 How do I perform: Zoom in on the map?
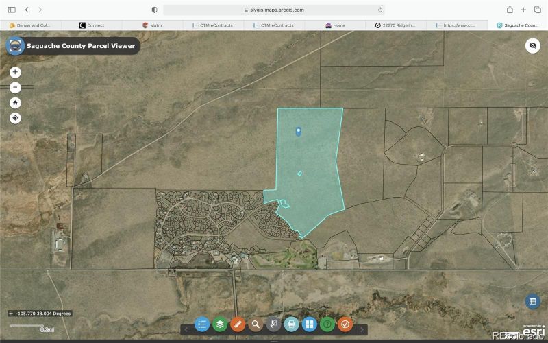click(15, 72)
